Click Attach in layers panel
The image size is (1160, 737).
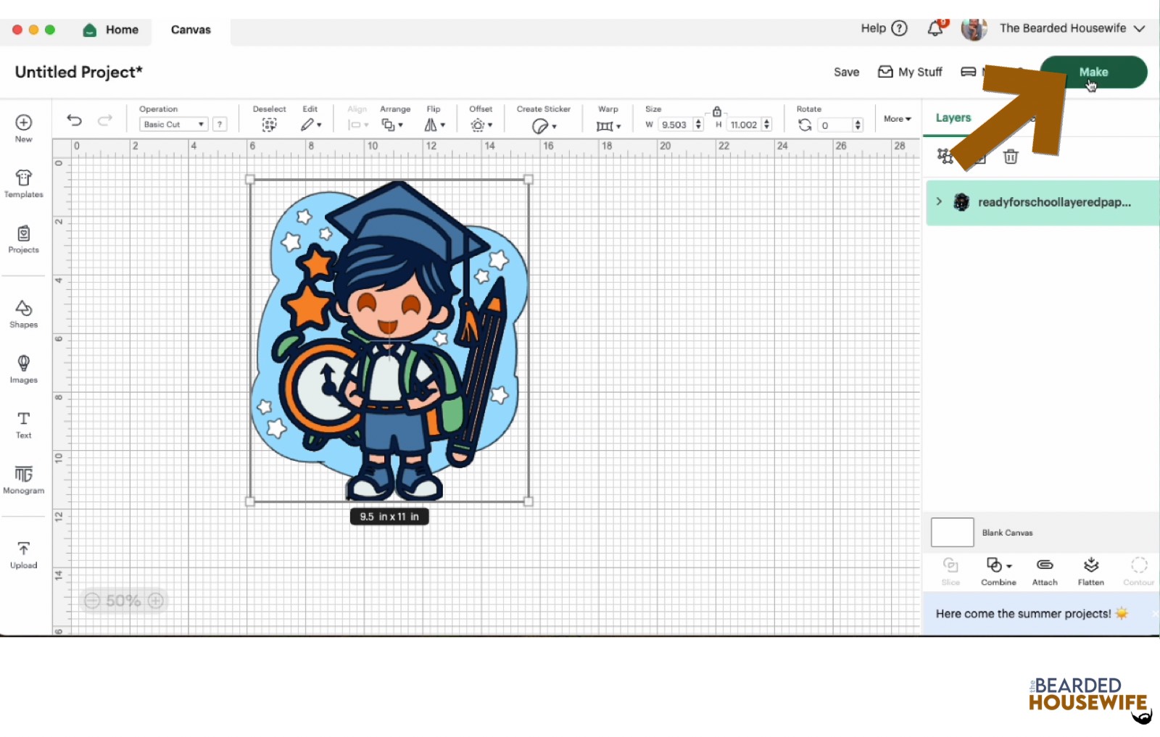tap(1044, 570)
